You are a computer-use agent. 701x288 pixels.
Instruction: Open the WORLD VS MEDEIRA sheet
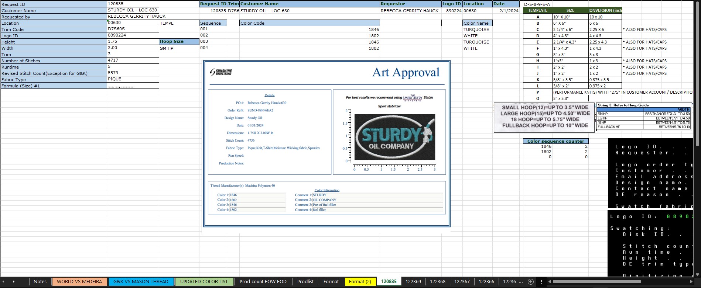pyautogui.click(x=79, y=282)
